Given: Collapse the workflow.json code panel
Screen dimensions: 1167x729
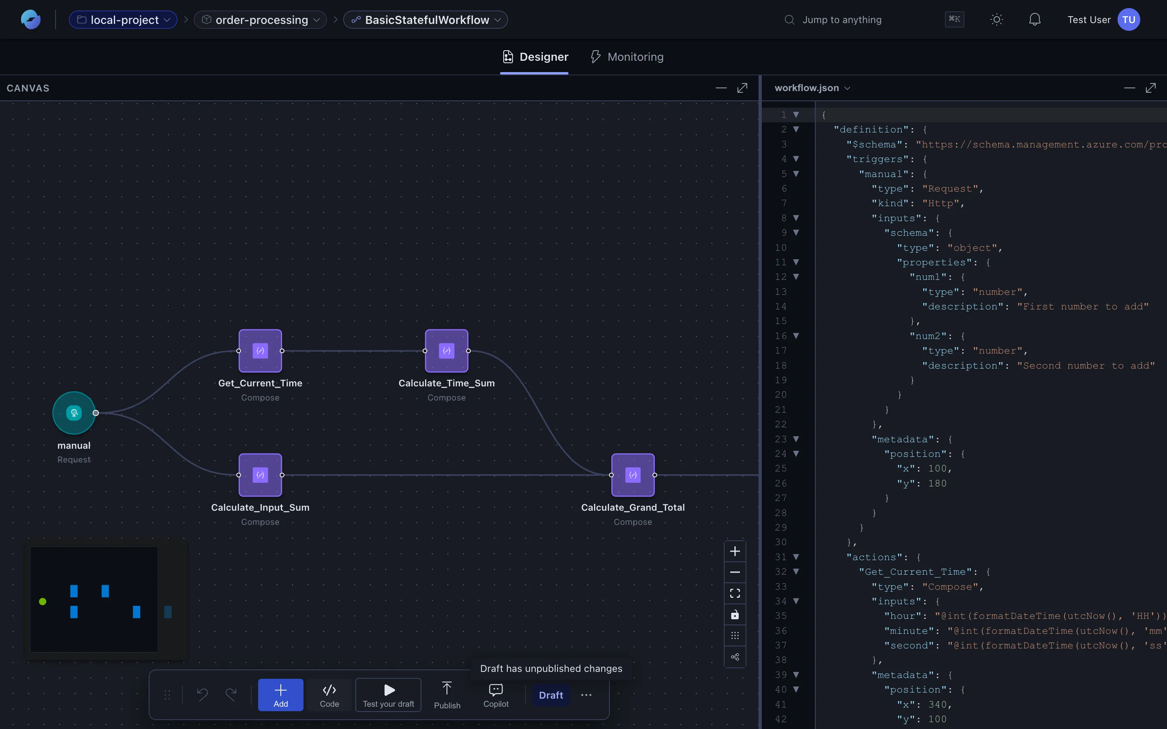Looking at the screenshot, I should [1129, 88].
